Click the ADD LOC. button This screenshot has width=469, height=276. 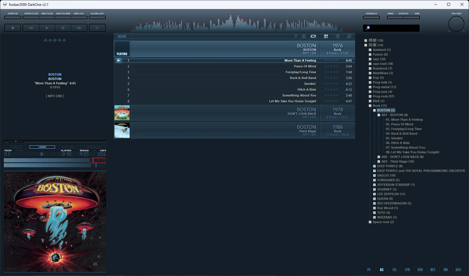coord(79,17)
